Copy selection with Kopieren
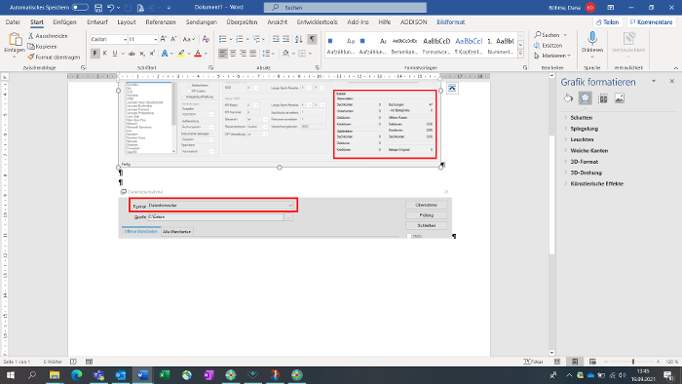This screenshot has height=384, width=682. (43, 46)
